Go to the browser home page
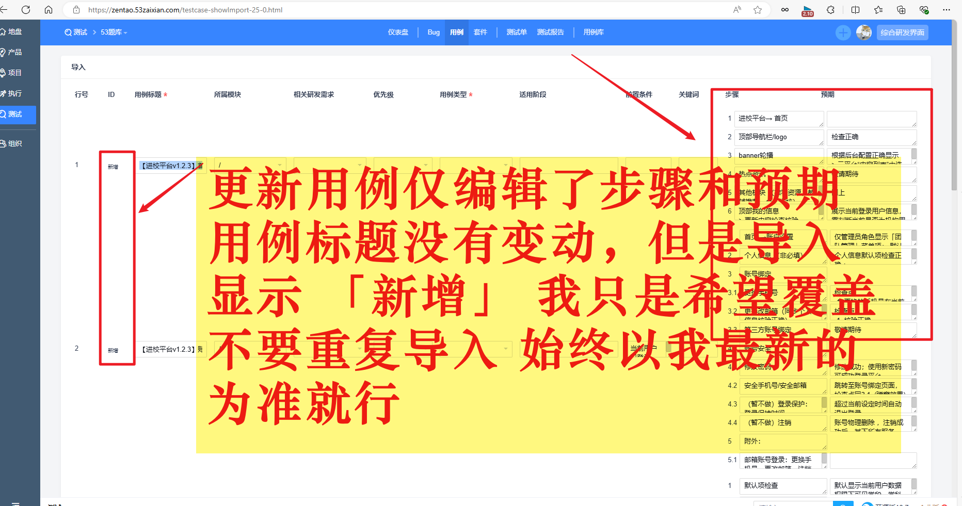This screenshot has height=506, width=962. coord(49,10)
